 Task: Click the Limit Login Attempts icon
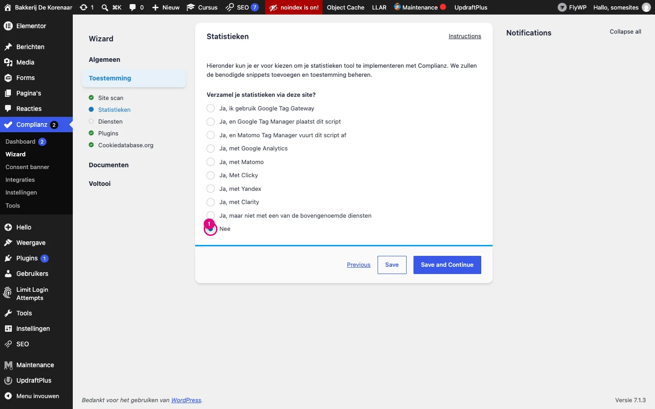[8, 293]
